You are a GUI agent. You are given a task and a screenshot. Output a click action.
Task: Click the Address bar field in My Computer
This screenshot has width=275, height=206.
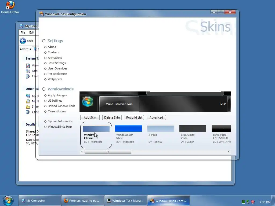[x=35, y=49]
